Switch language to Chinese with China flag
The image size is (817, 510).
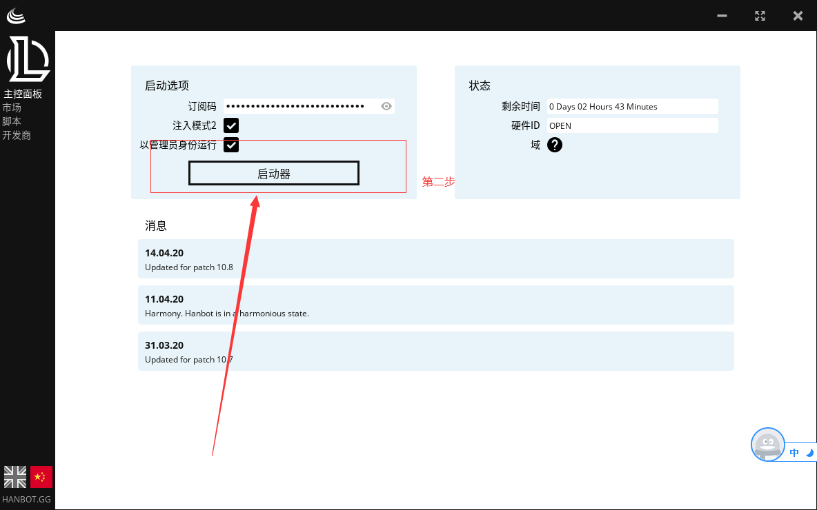[41, 477]
